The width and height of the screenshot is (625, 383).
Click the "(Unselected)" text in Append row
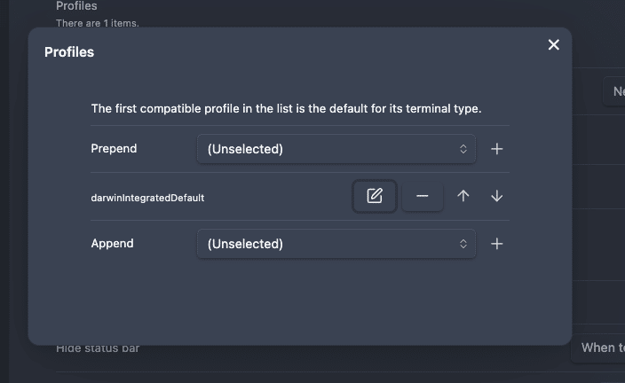coord(245,244)
